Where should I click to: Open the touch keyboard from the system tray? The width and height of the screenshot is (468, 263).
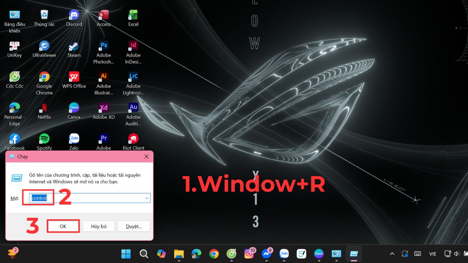pyautogui.click(x=418, y=254)
